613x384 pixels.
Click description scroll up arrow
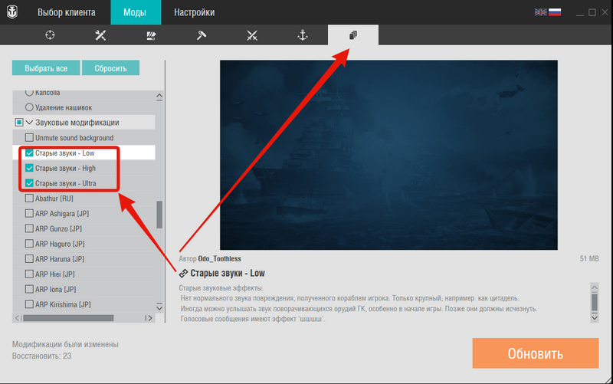click(x=595, y=287)
